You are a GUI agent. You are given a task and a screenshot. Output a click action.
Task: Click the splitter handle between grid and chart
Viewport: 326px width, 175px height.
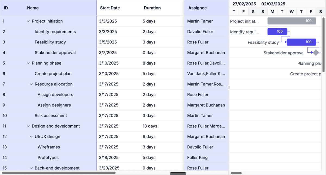(228, 87)
